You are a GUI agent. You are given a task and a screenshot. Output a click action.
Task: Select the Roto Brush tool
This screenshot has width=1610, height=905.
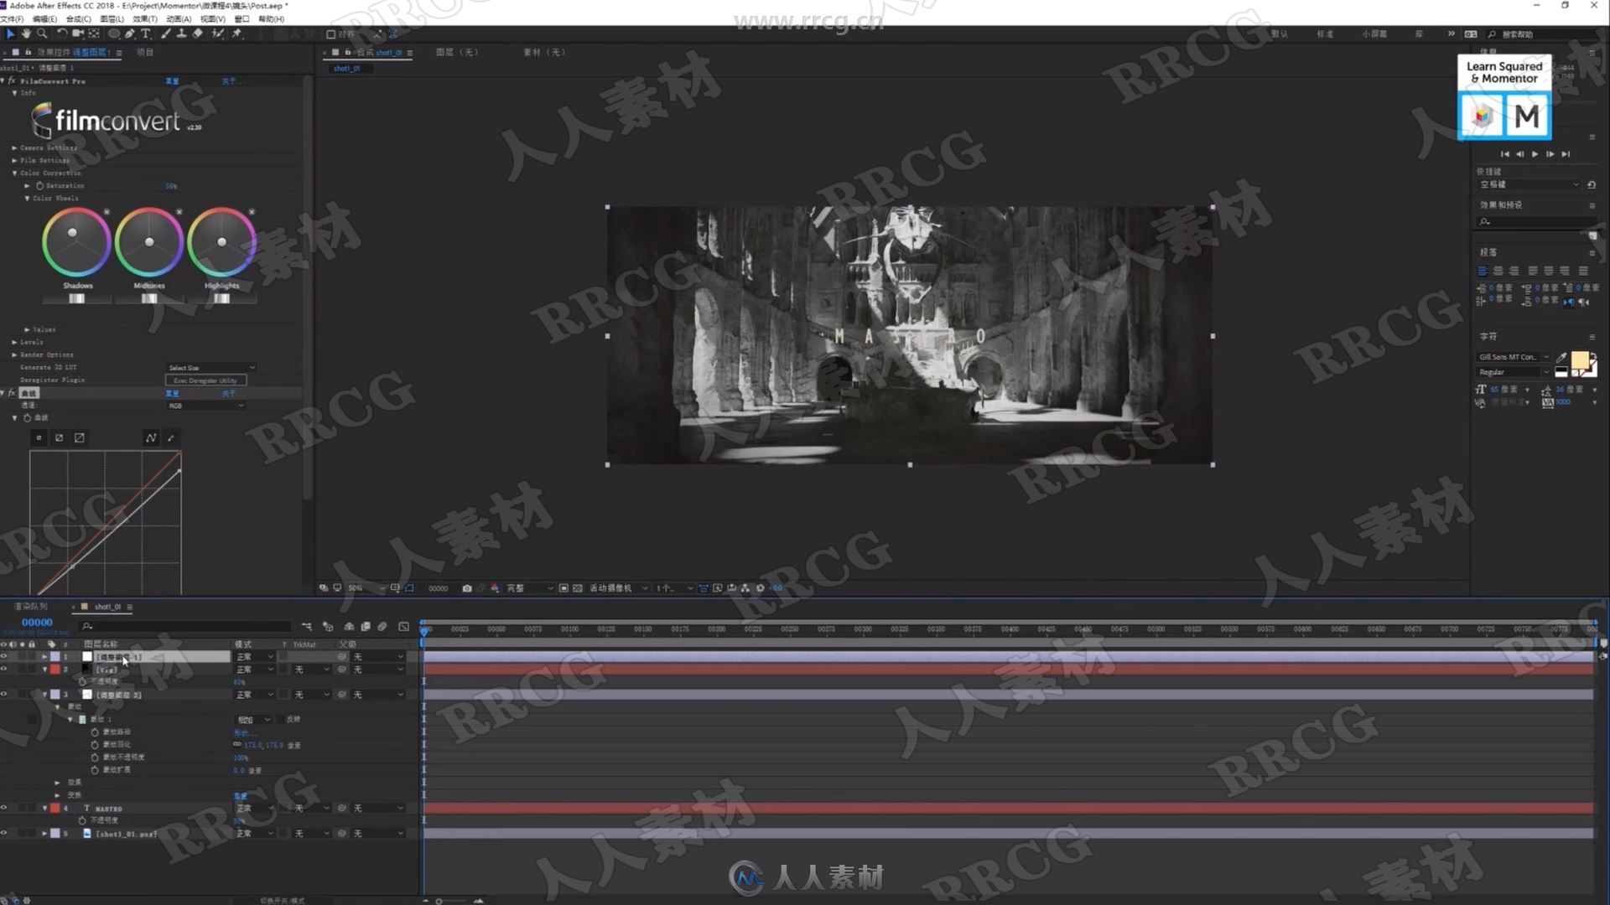[x=218, y=34]
